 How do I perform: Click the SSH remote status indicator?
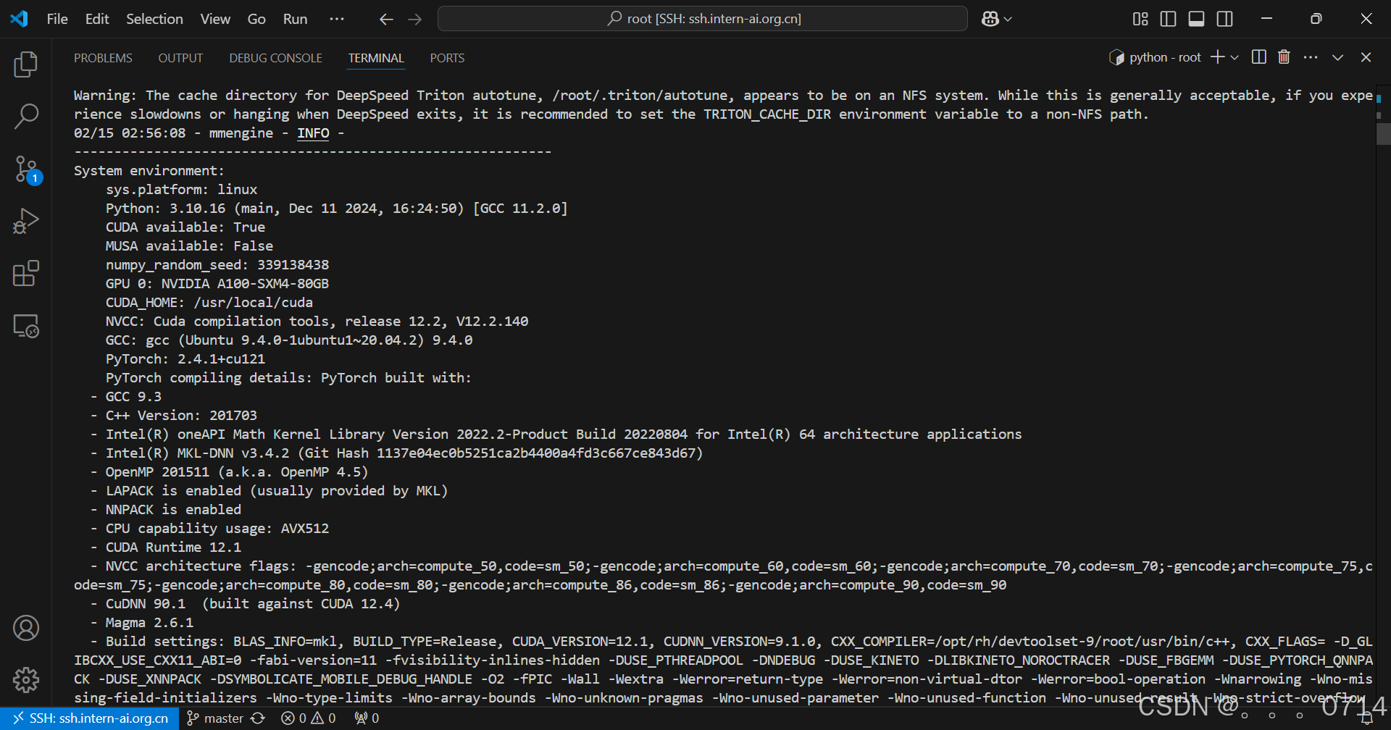pyautogui.click(x=90, y=718)
